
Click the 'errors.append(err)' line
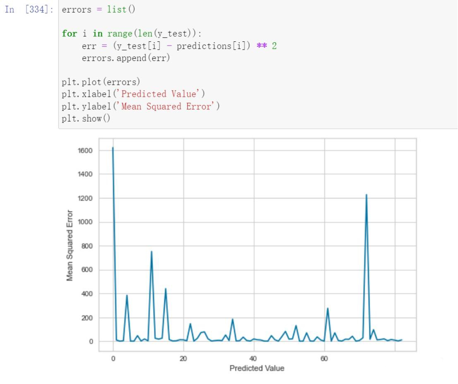(x=126, y=58)
